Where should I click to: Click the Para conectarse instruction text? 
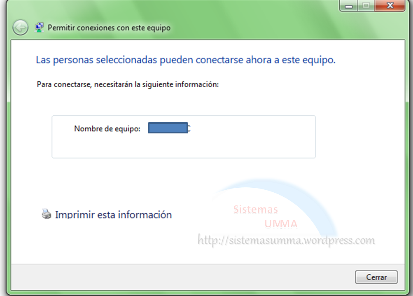pyautogui.click(x=127, y=84)
